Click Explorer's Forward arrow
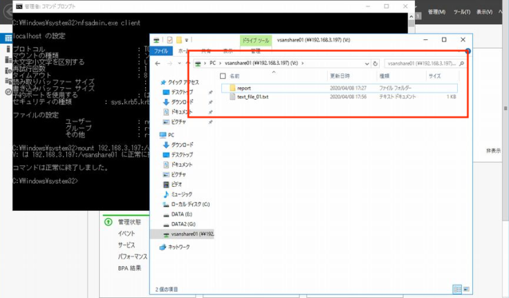This screenshot has height=298, width=509. (169, 64)
